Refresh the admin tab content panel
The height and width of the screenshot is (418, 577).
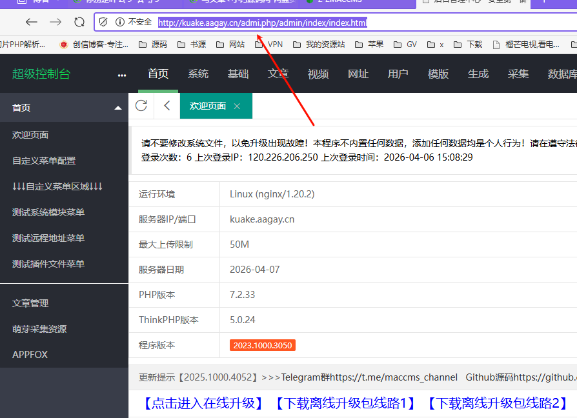pos(141,106)
